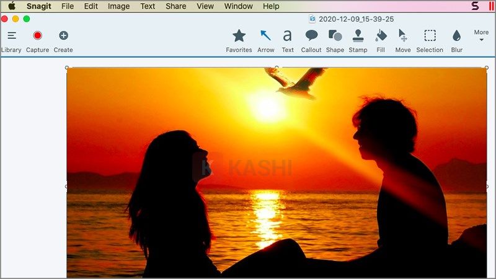Click the green full-screen window button
The image size is (496, 279).
click(x=27, y=19)
